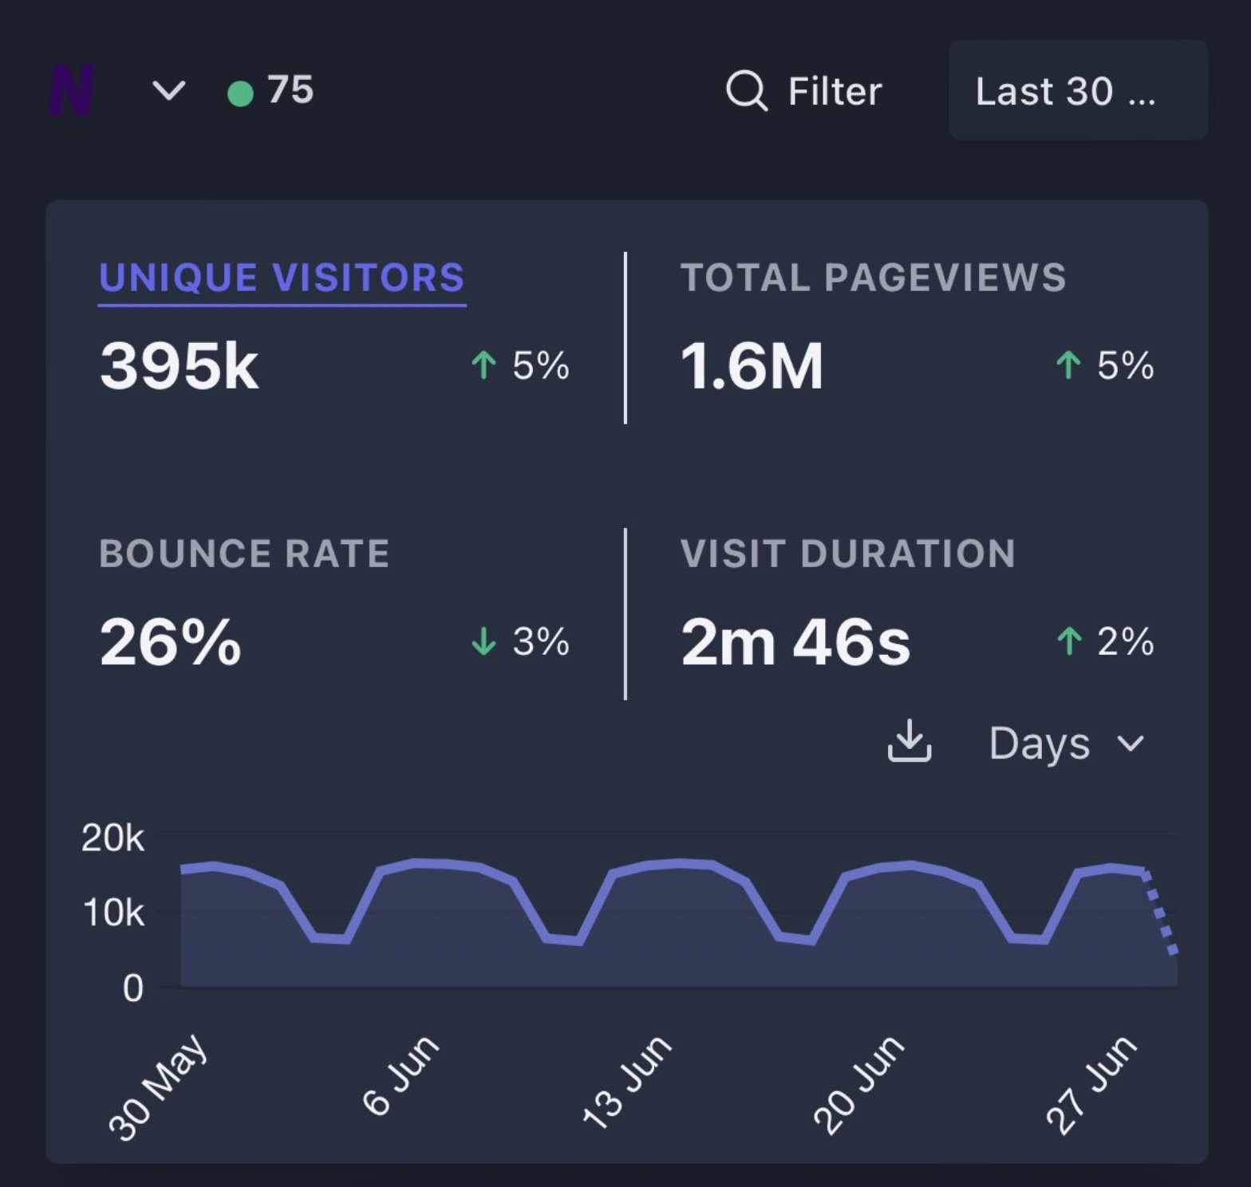Screen dimensions: 1251x1187
Task: Click the 2m 46s visit duration value
Action: click(x=795, y=641)
